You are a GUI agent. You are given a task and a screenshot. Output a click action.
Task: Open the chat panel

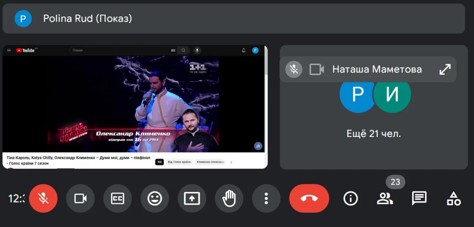coord(419,198)
